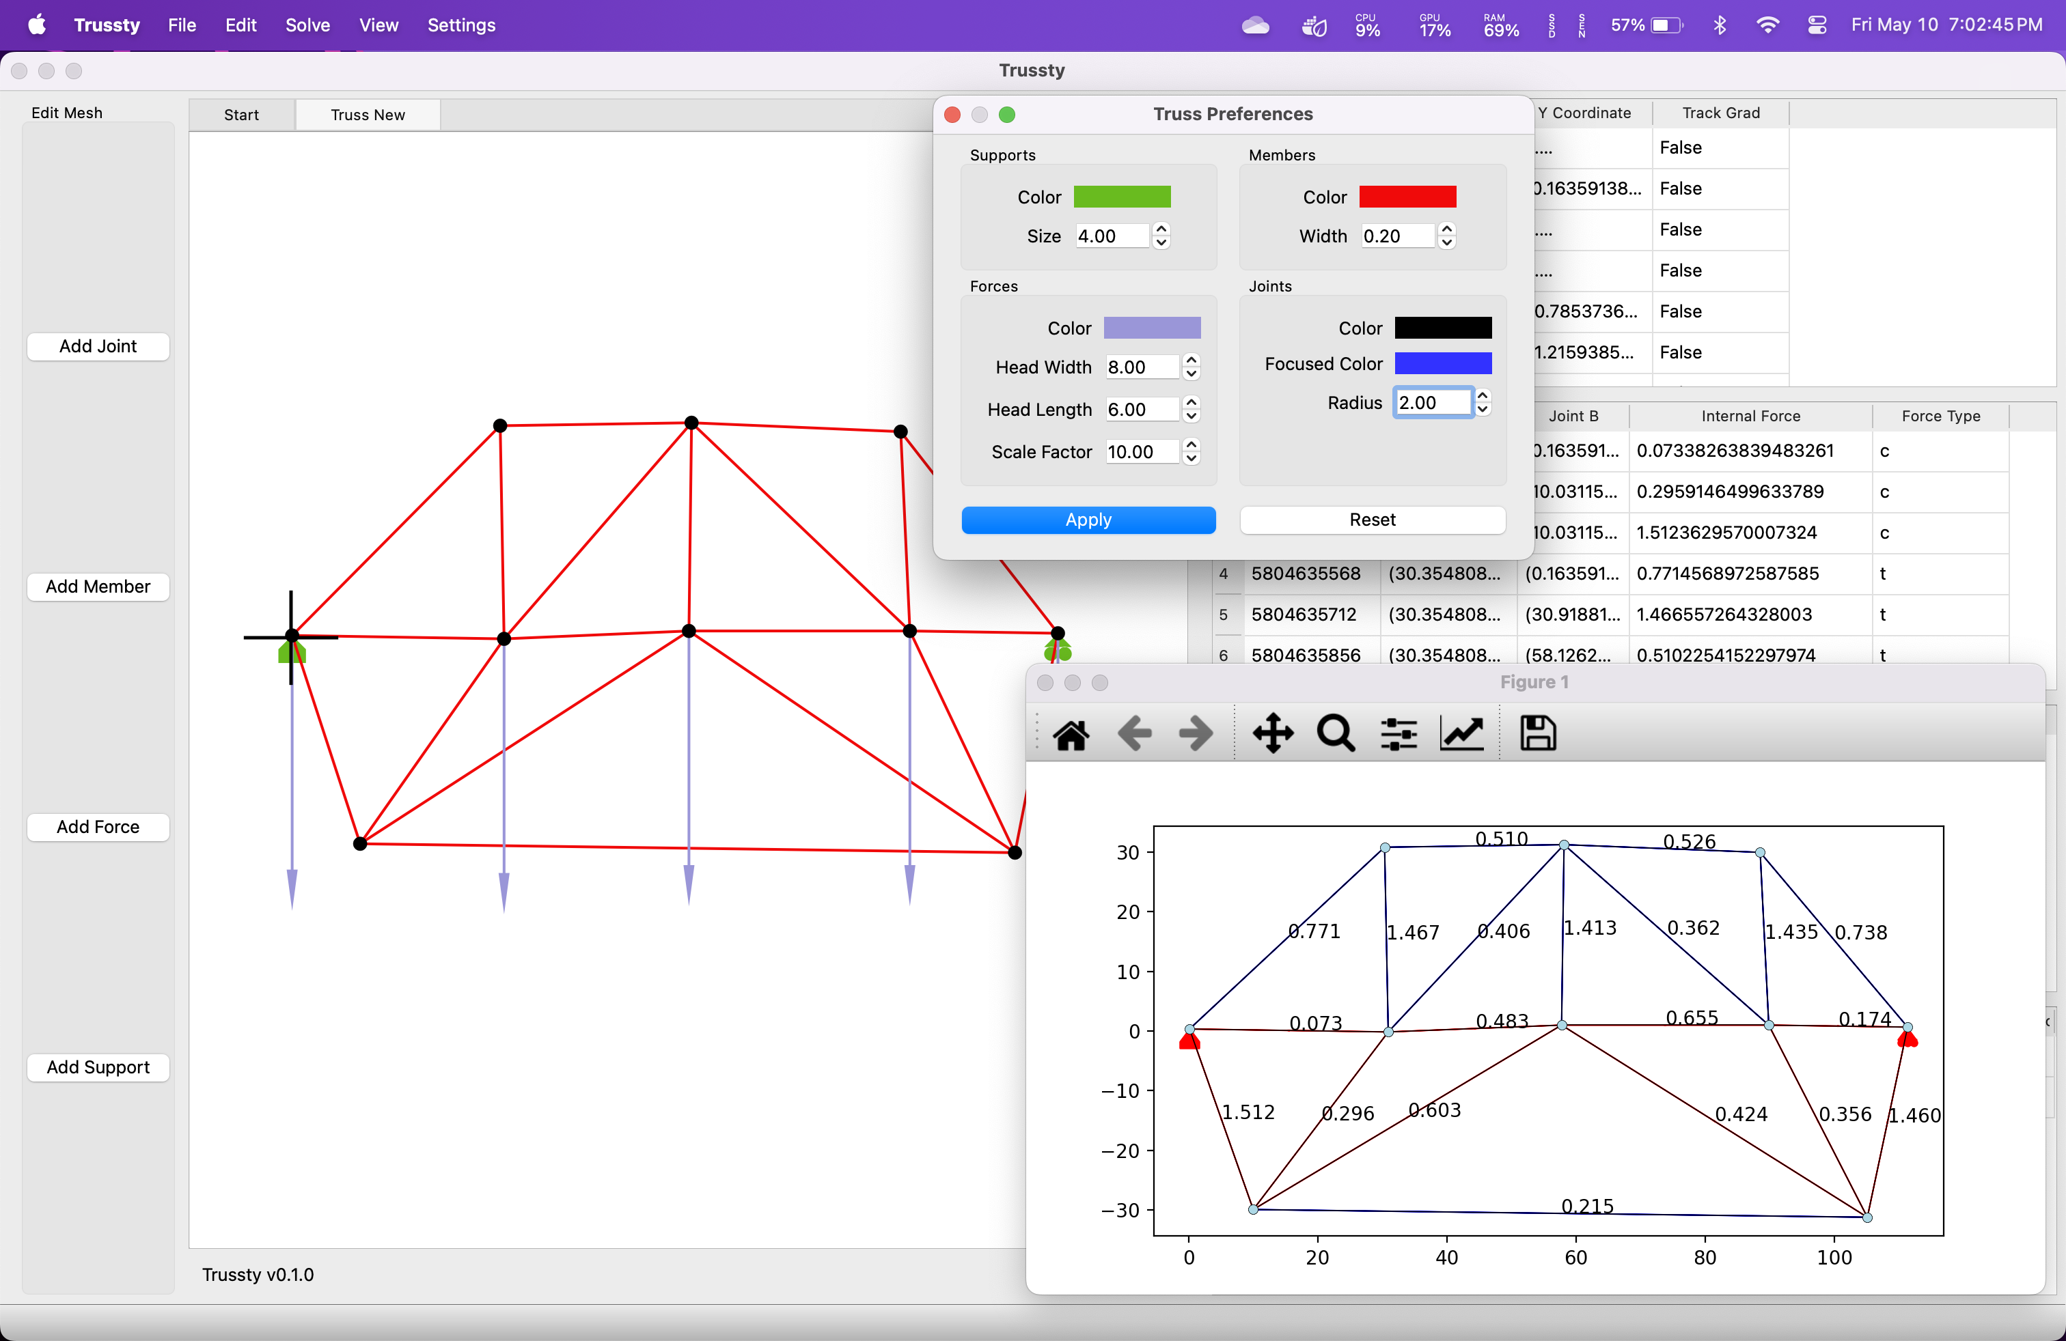Open the Solve menu
This screenshot has height=1341, width=2066.
coord(307,25)
